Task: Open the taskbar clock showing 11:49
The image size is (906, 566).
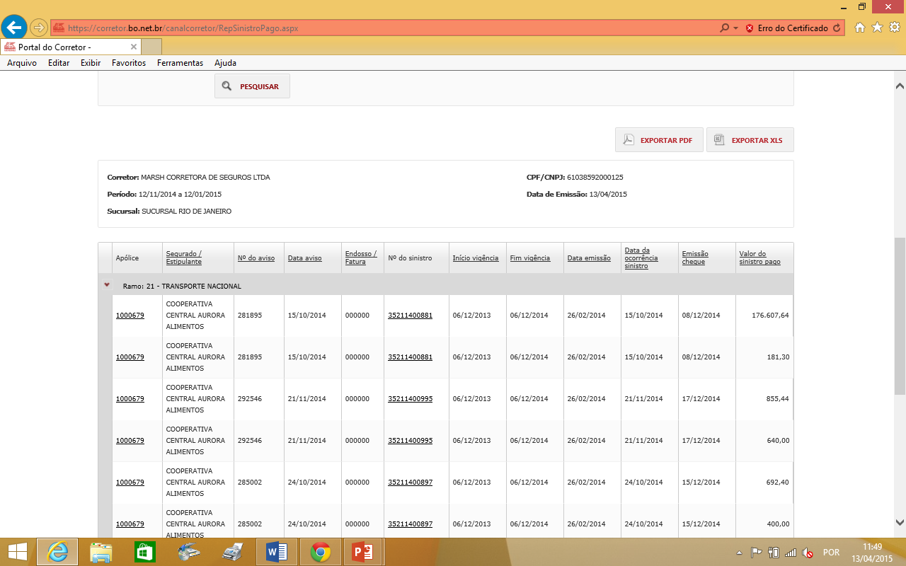Action: pos(873,552)
